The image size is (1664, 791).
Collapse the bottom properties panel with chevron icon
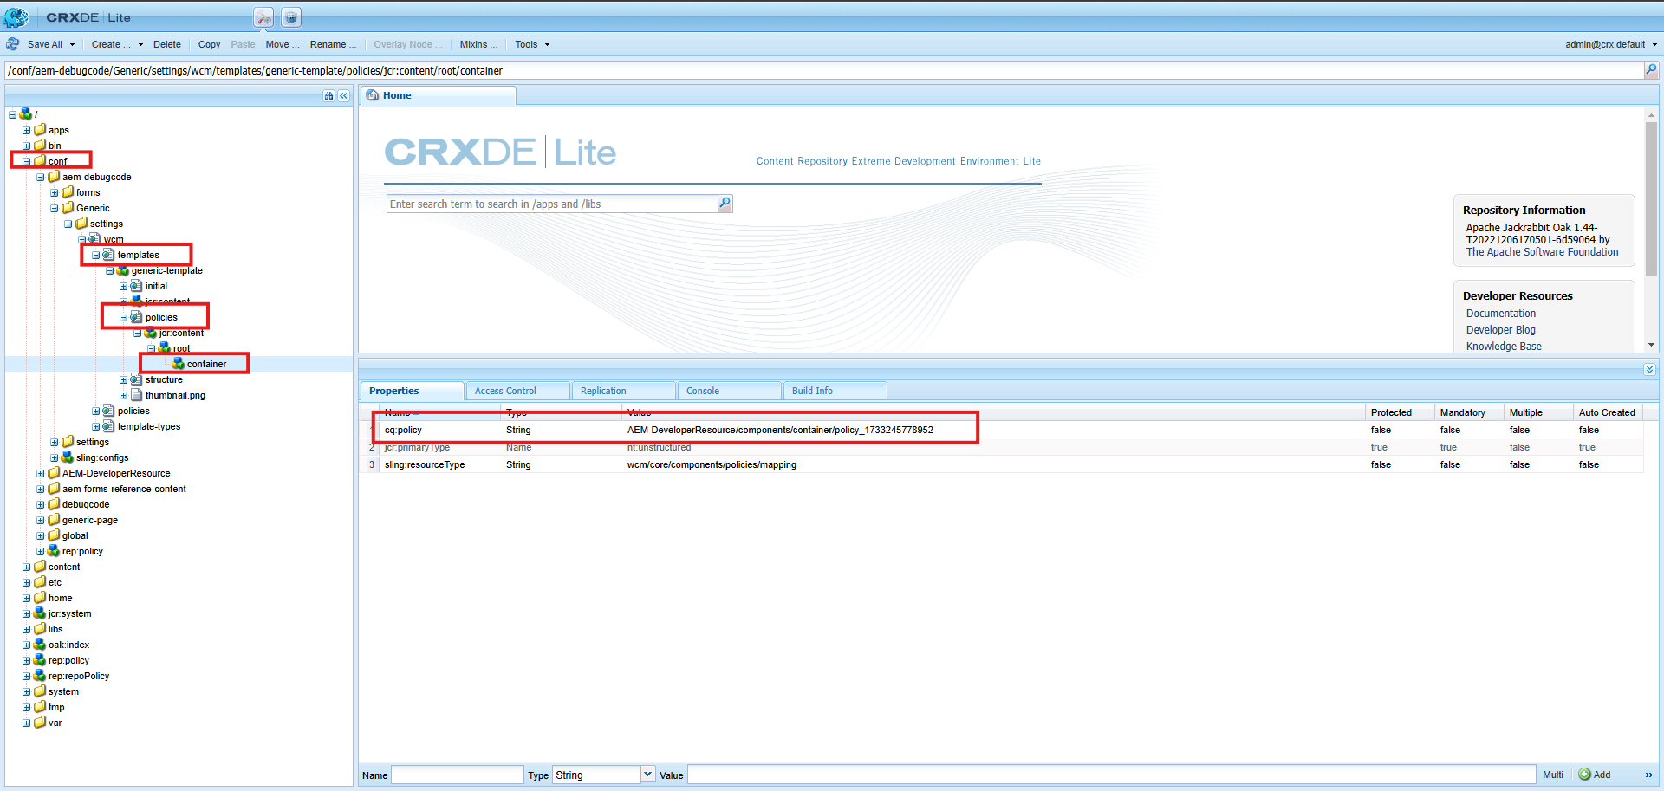[x=1649, y=370]
